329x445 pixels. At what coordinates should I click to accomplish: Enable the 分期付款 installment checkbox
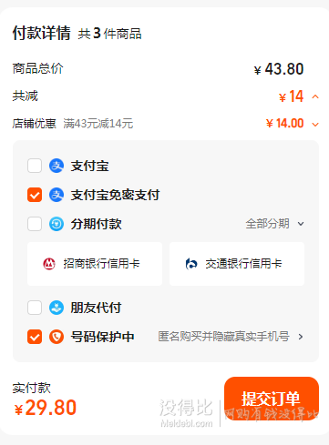click(x=35, y=224)
